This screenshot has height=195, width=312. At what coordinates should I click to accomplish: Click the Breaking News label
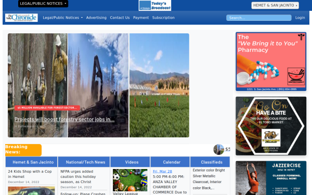click(23, 150)
